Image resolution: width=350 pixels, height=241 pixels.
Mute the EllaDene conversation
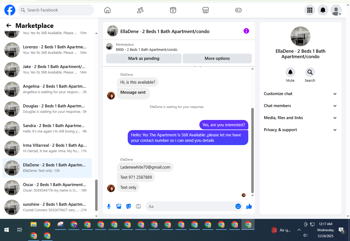pos(290,72)
